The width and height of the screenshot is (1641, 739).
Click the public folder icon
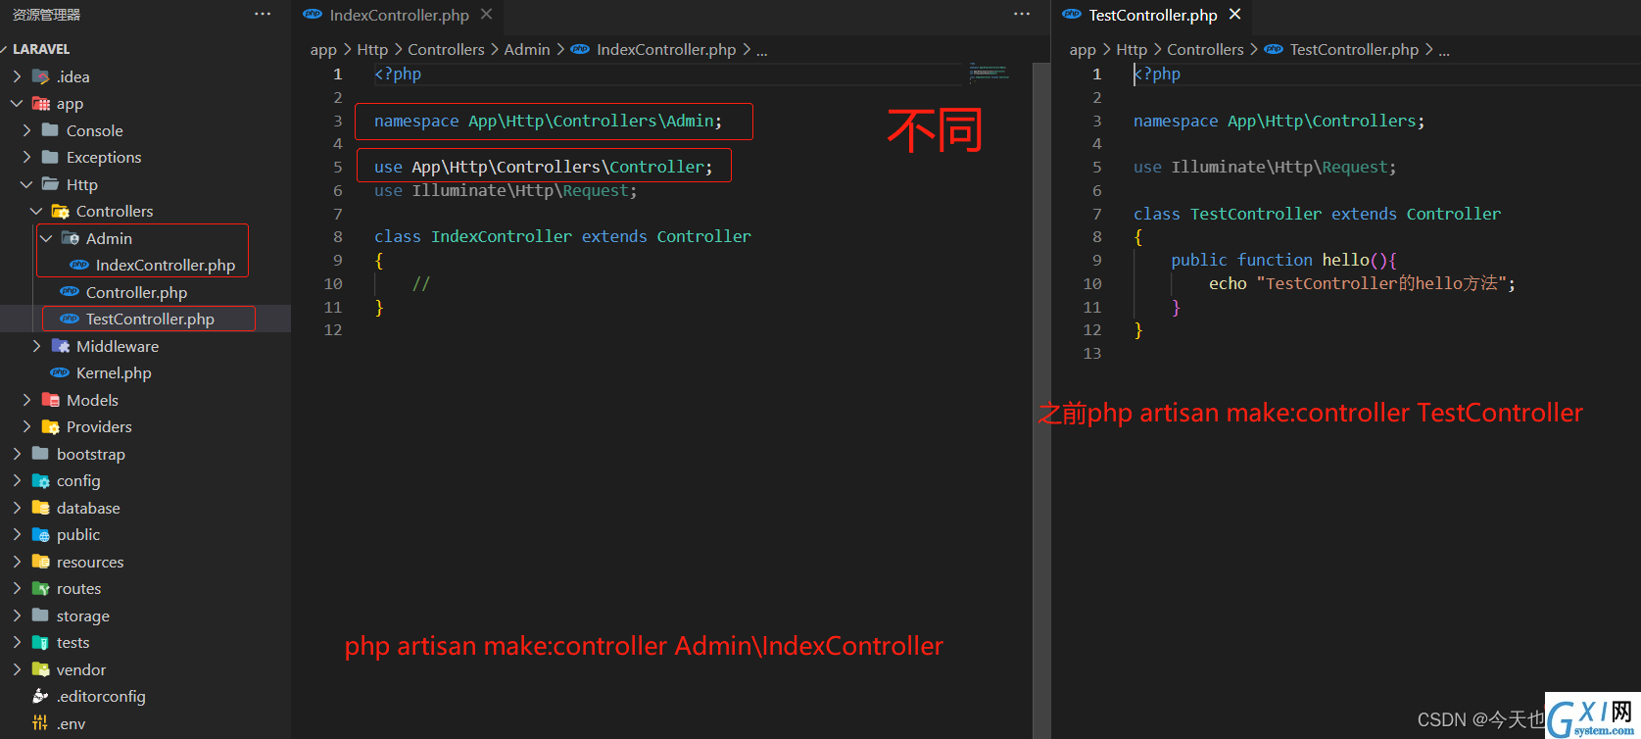click(x=40, y=534)
